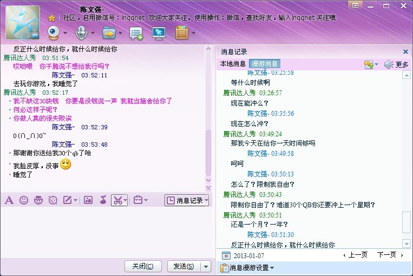Create a discussion group icon
This screenshot has height=276, width=413.
136,34
